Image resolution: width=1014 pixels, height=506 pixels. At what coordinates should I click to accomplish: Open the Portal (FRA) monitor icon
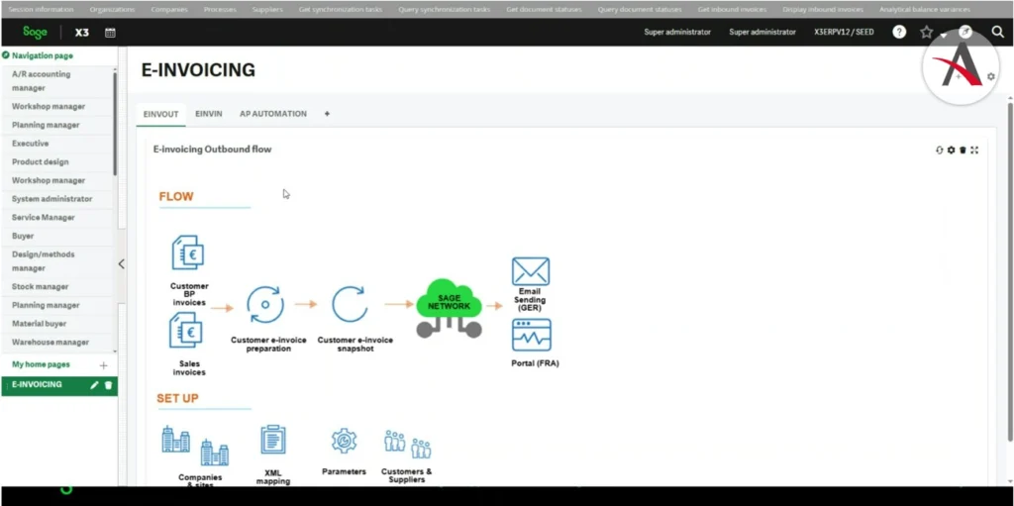(x=532, y=335)
